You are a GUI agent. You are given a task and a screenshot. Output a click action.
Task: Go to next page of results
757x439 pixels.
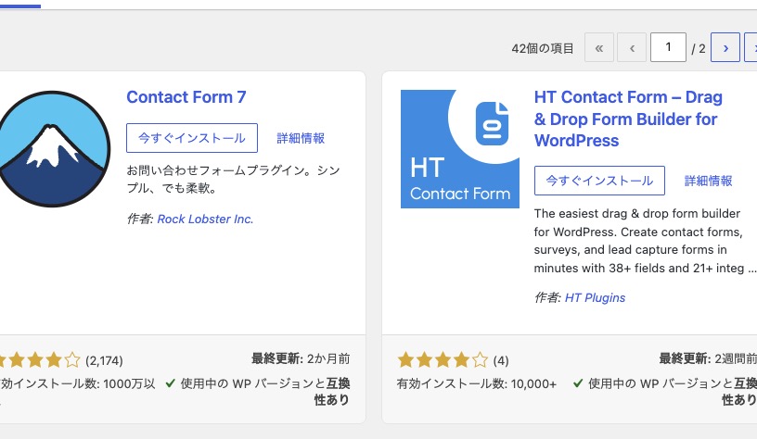point(725,47)
